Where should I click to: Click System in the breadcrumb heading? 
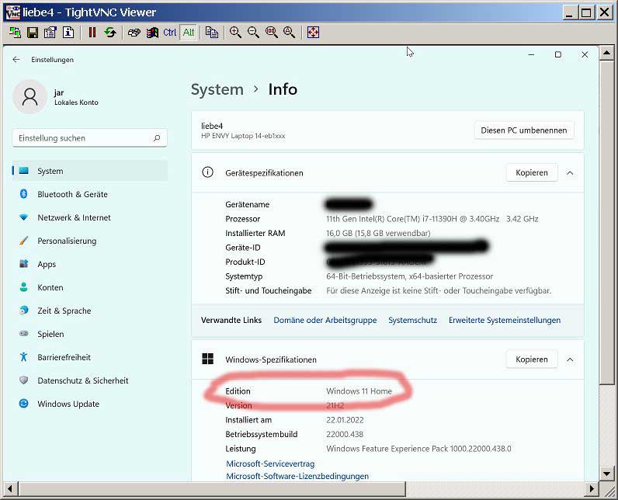coord(217,89)
